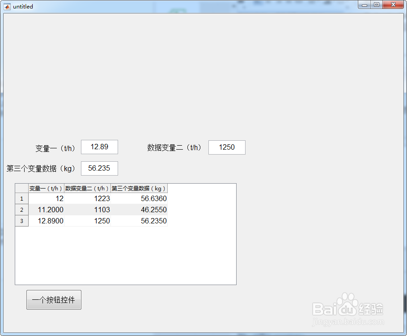Image resolution: width=407 pixels, height=336 pixels.
Task: Select table cell with value 1223
Action: (88, 198)
